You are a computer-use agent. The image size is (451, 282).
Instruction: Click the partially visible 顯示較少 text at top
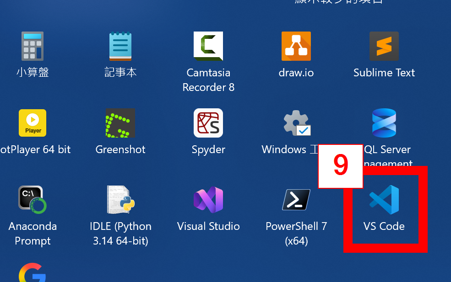pyautogui.click(x=339, y=2)
